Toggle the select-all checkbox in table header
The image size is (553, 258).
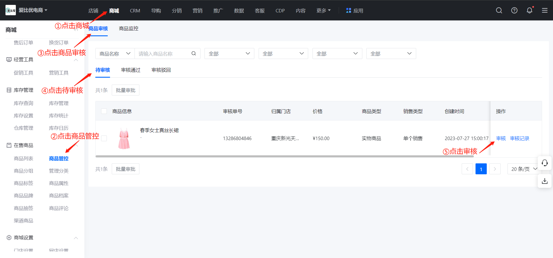104,111
